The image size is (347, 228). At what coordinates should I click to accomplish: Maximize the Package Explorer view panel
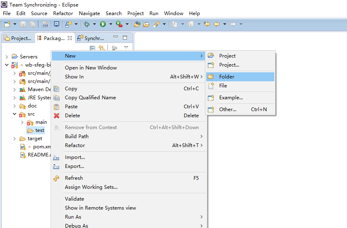coord(125,38)
